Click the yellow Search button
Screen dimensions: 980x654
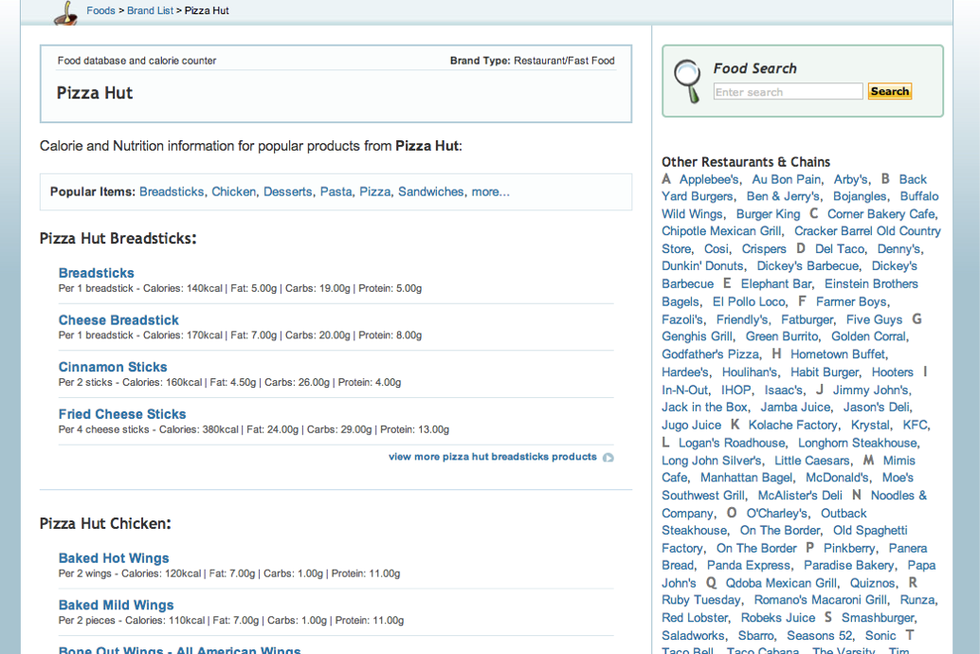[890, 91]
